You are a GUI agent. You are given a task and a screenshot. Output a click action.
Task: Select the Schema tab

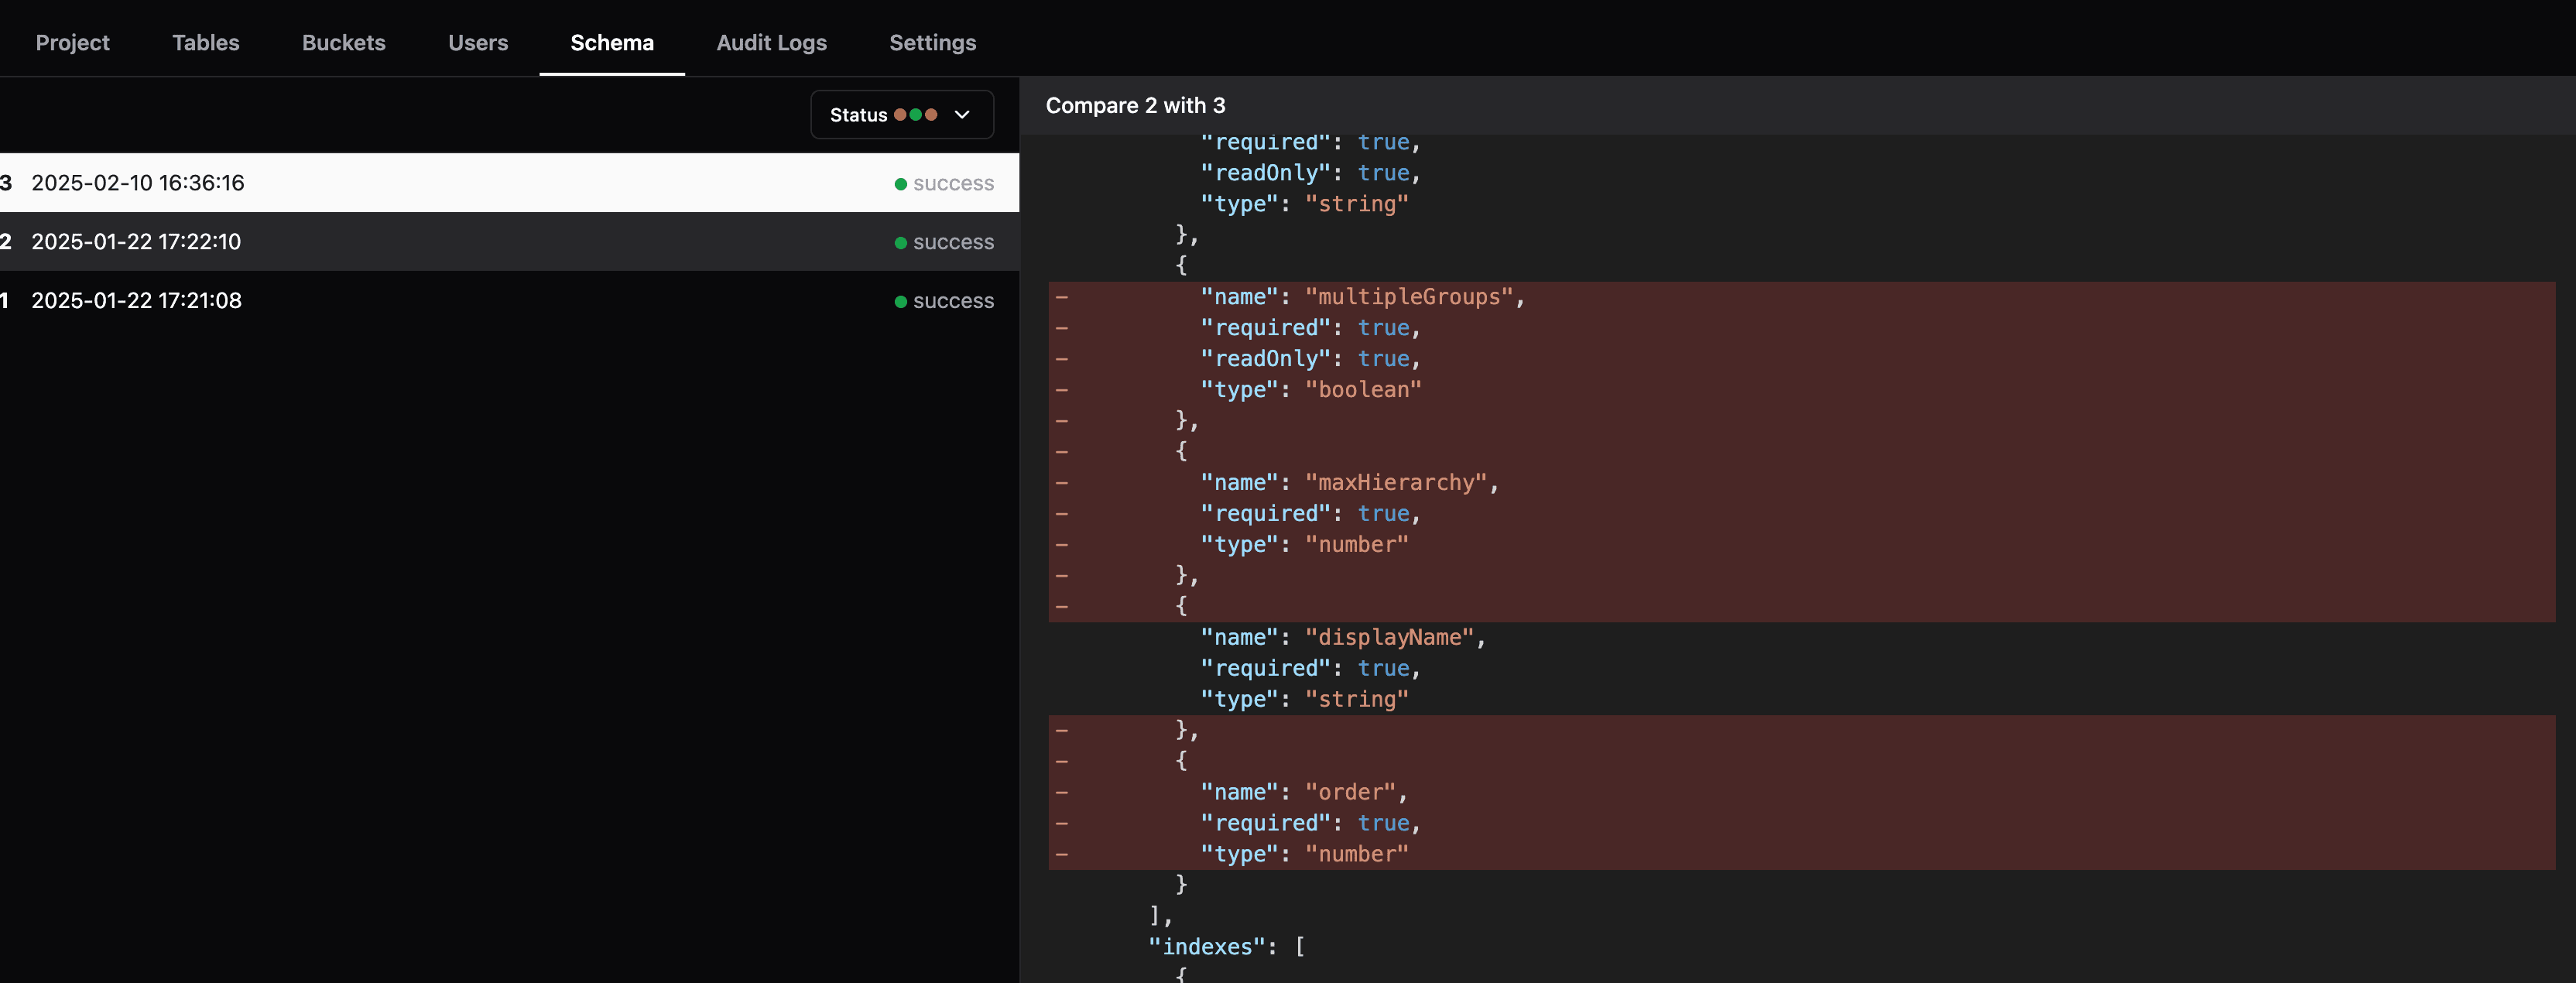point(611,43)
